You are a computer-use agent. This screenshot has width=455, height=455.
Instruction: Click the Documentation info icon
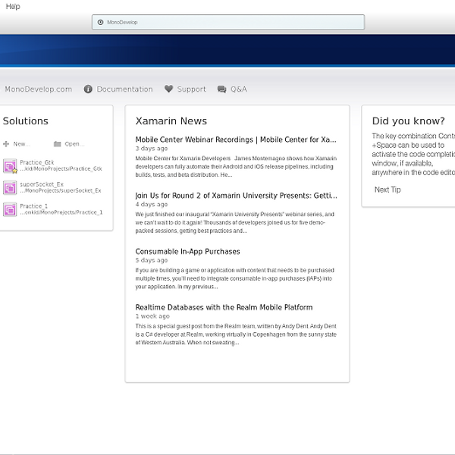pos(88,89)
